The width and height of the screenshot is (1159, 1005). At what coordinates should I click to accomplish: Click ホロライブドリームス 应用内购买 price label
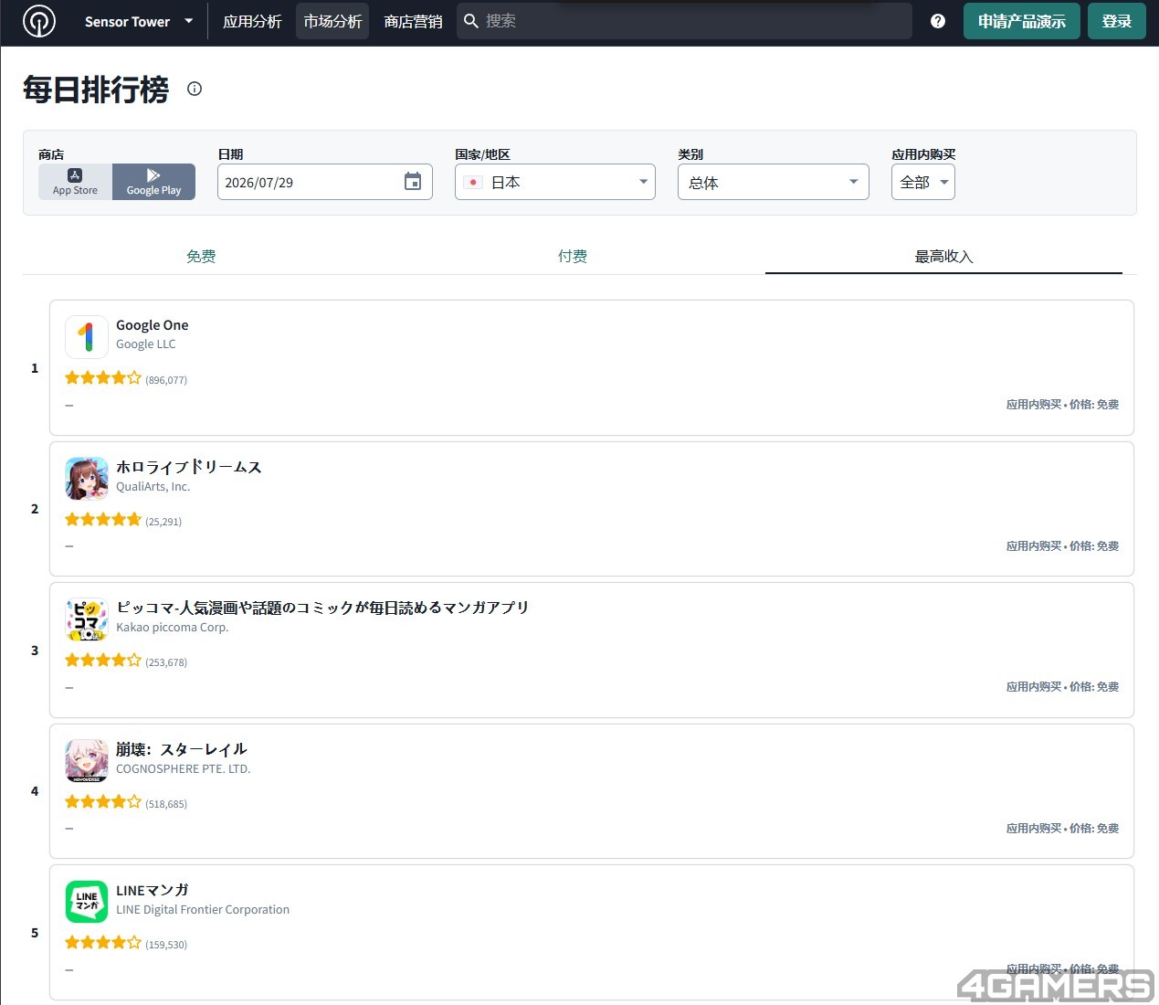point(1062,546)
